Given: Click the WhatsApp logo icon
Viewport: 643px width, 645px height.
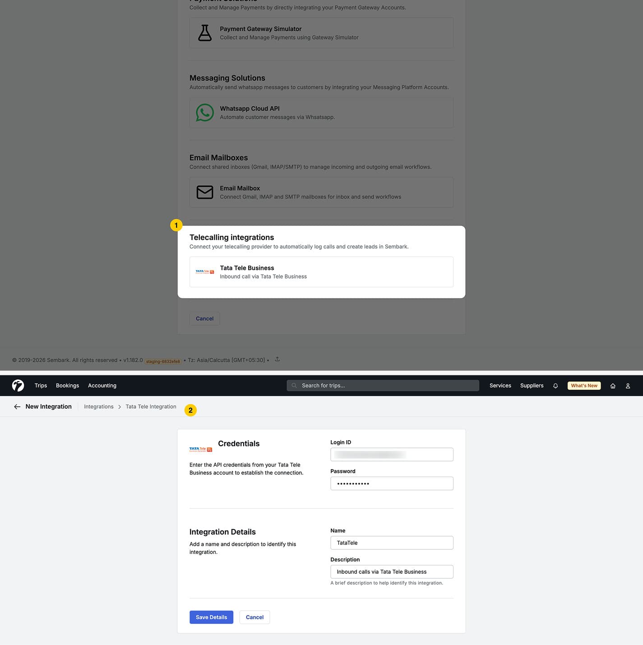Looking at the screenshot, I should [x=205, y=113].
